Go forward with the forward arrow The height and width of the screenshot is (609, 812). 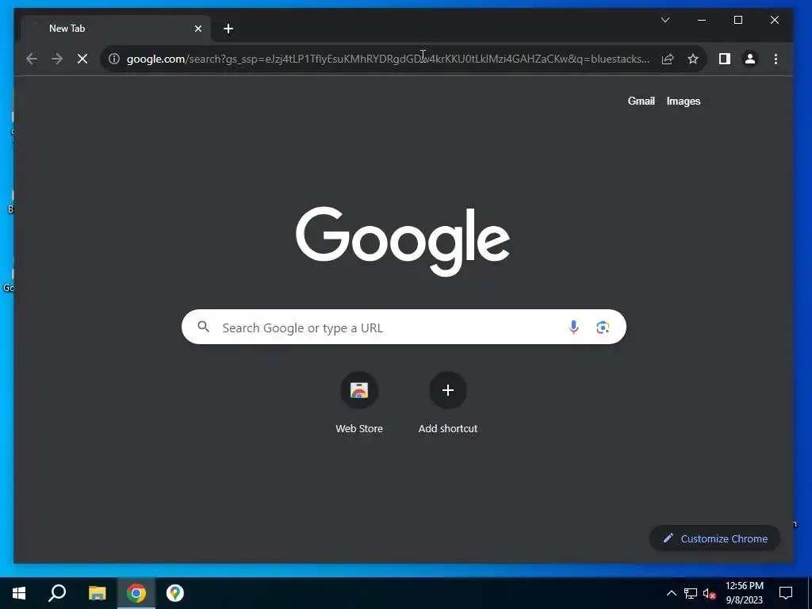click(57, 59)
